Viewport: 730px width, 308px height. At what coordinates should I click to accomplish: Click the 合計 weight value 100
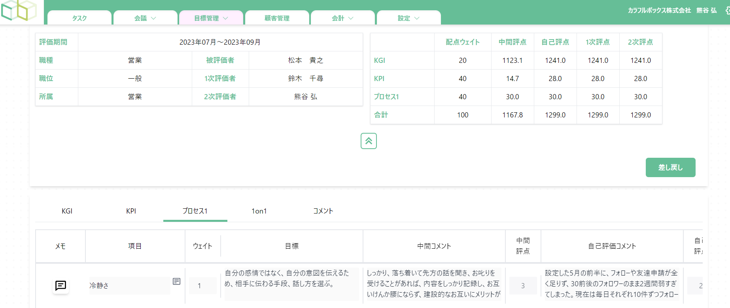[463, 115]
